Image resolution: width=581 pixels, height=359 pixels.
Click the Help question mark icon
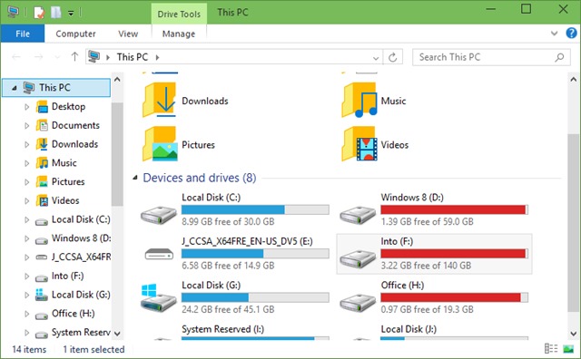click(x=571, y=34)
